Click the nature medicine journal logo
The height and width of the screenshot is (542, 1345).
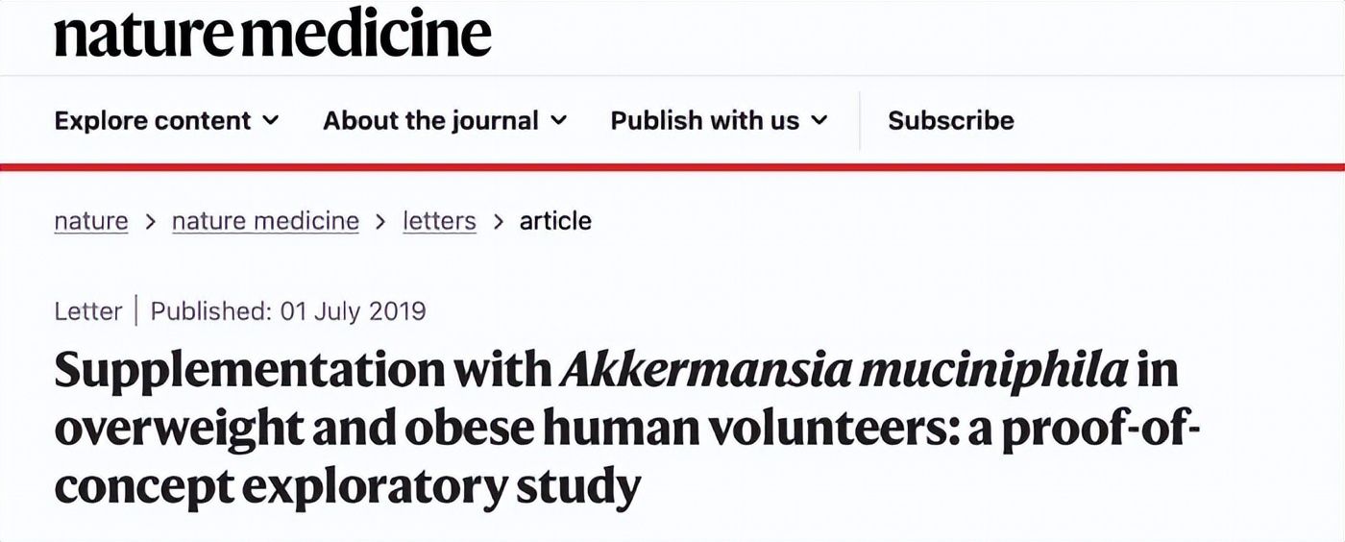point(273,35)
